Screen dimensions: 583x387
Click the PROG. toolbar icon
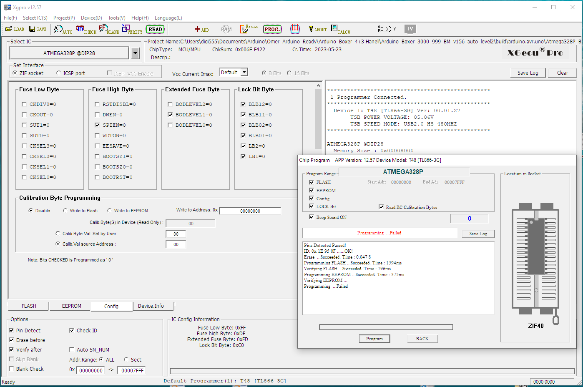tap(272, 29)
